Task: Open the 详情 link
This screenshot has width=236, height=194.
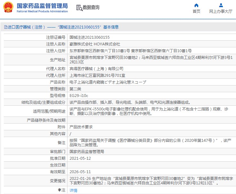Action: coord(73,190)
